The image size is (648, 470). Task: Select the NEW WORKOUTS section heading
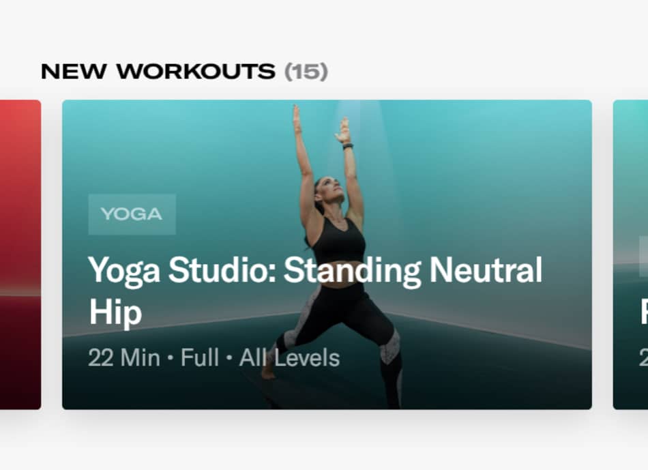[158, 72]
